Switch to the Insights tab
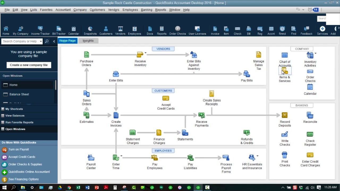The width and height of the screenshot is (340, 191). (x=88, y=41)
